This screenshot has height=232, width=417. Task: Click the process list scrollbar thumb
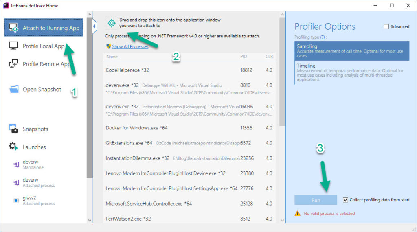(283, 72)
